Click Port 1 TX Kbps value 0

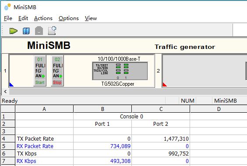pyautogui.click(x=102, y=153)
